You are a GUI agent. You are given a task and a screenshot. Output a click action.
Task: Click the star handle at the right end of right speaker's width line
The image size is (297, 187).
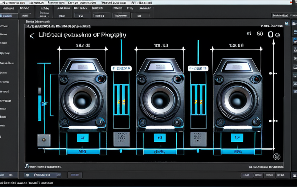[261, 49]
